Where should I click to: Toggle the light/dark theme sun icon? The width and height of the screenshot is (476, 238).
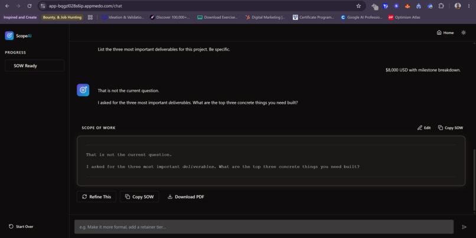click(x=463, y=33)
